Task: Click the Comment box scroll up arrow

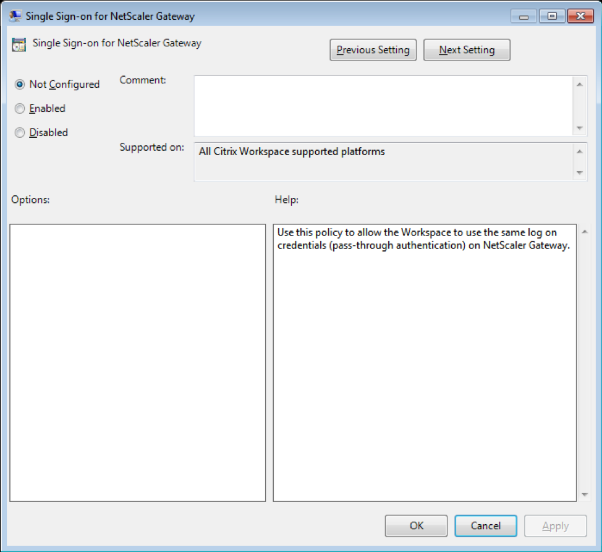Action: [x=580, y=84]
